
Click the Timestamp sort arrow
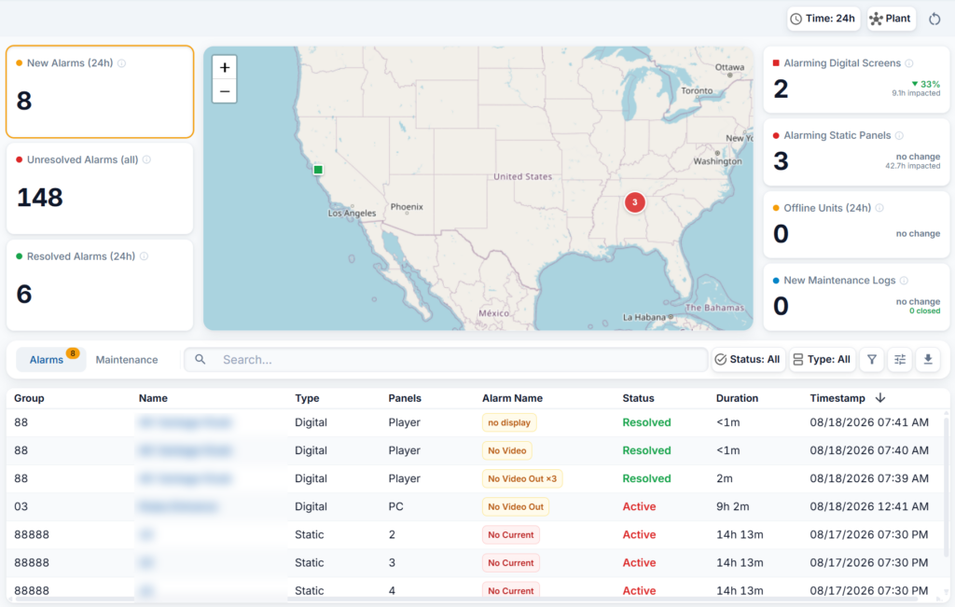880,398
